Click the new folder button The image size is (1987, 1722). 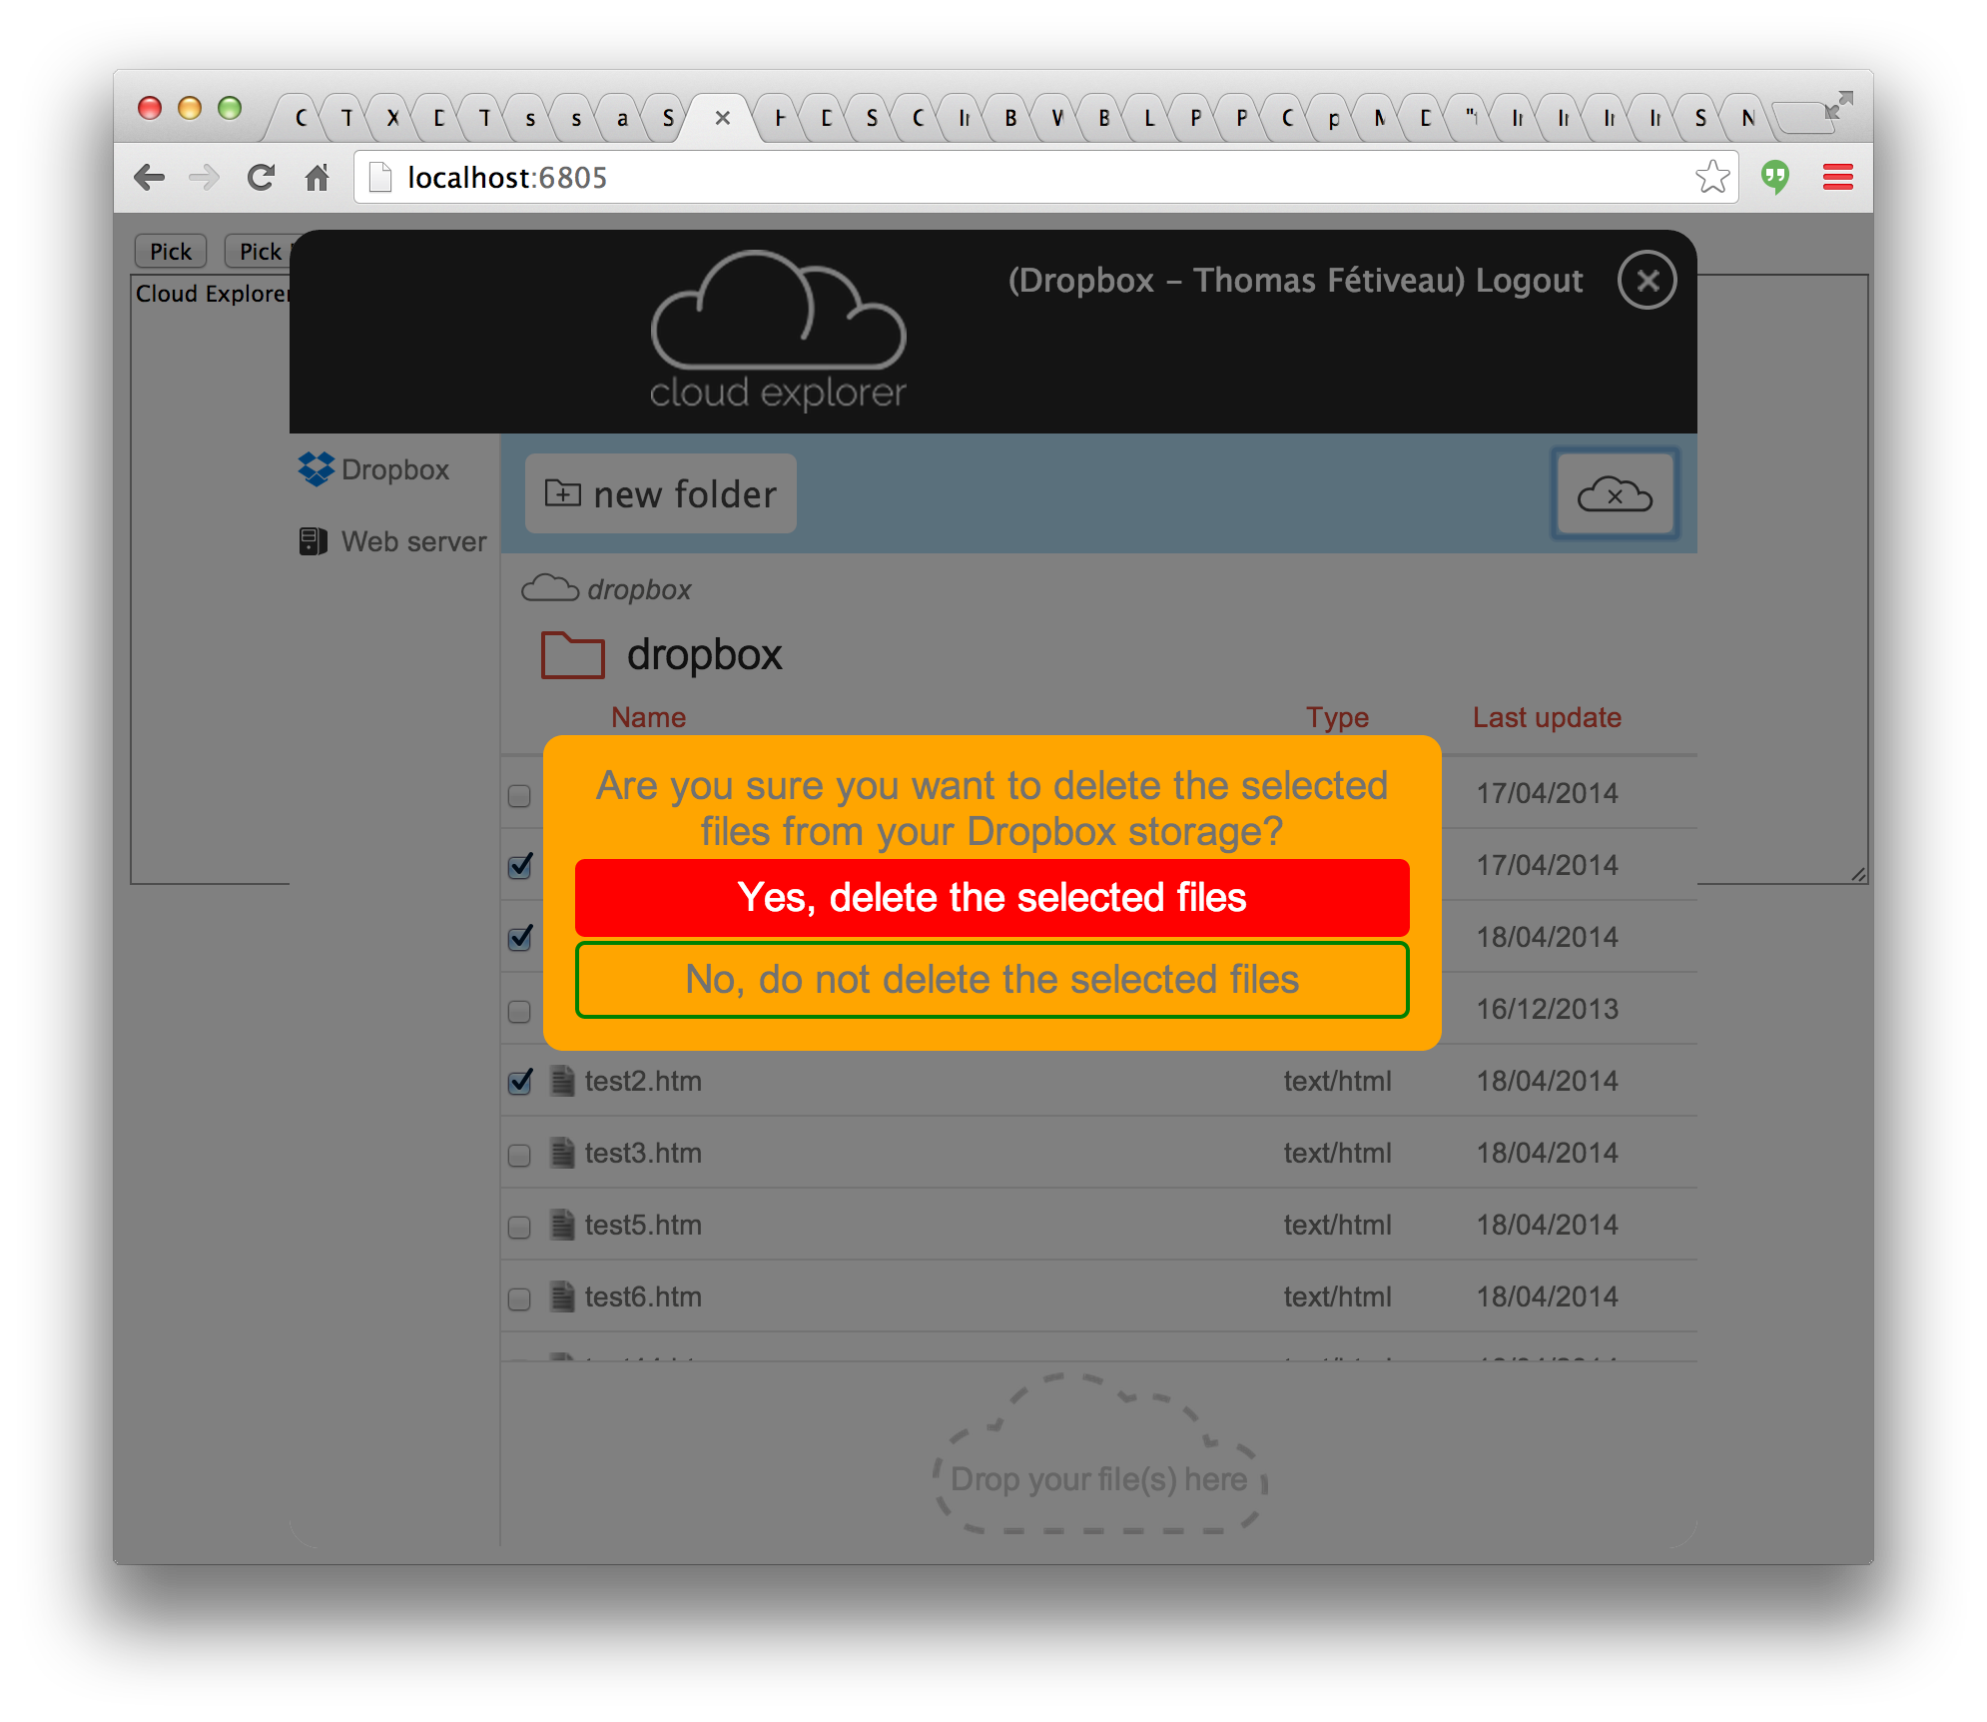pos(661,494)
